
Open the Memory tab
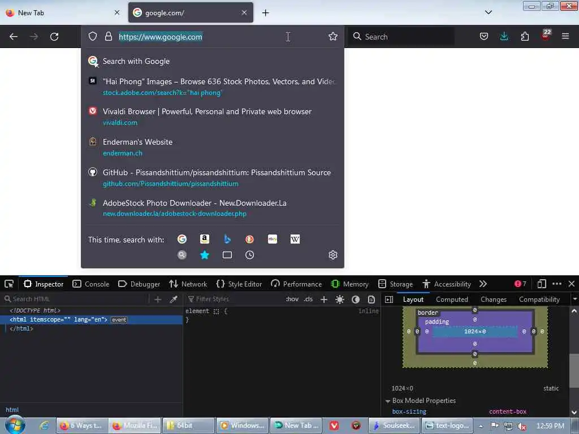tap(349, 284)
